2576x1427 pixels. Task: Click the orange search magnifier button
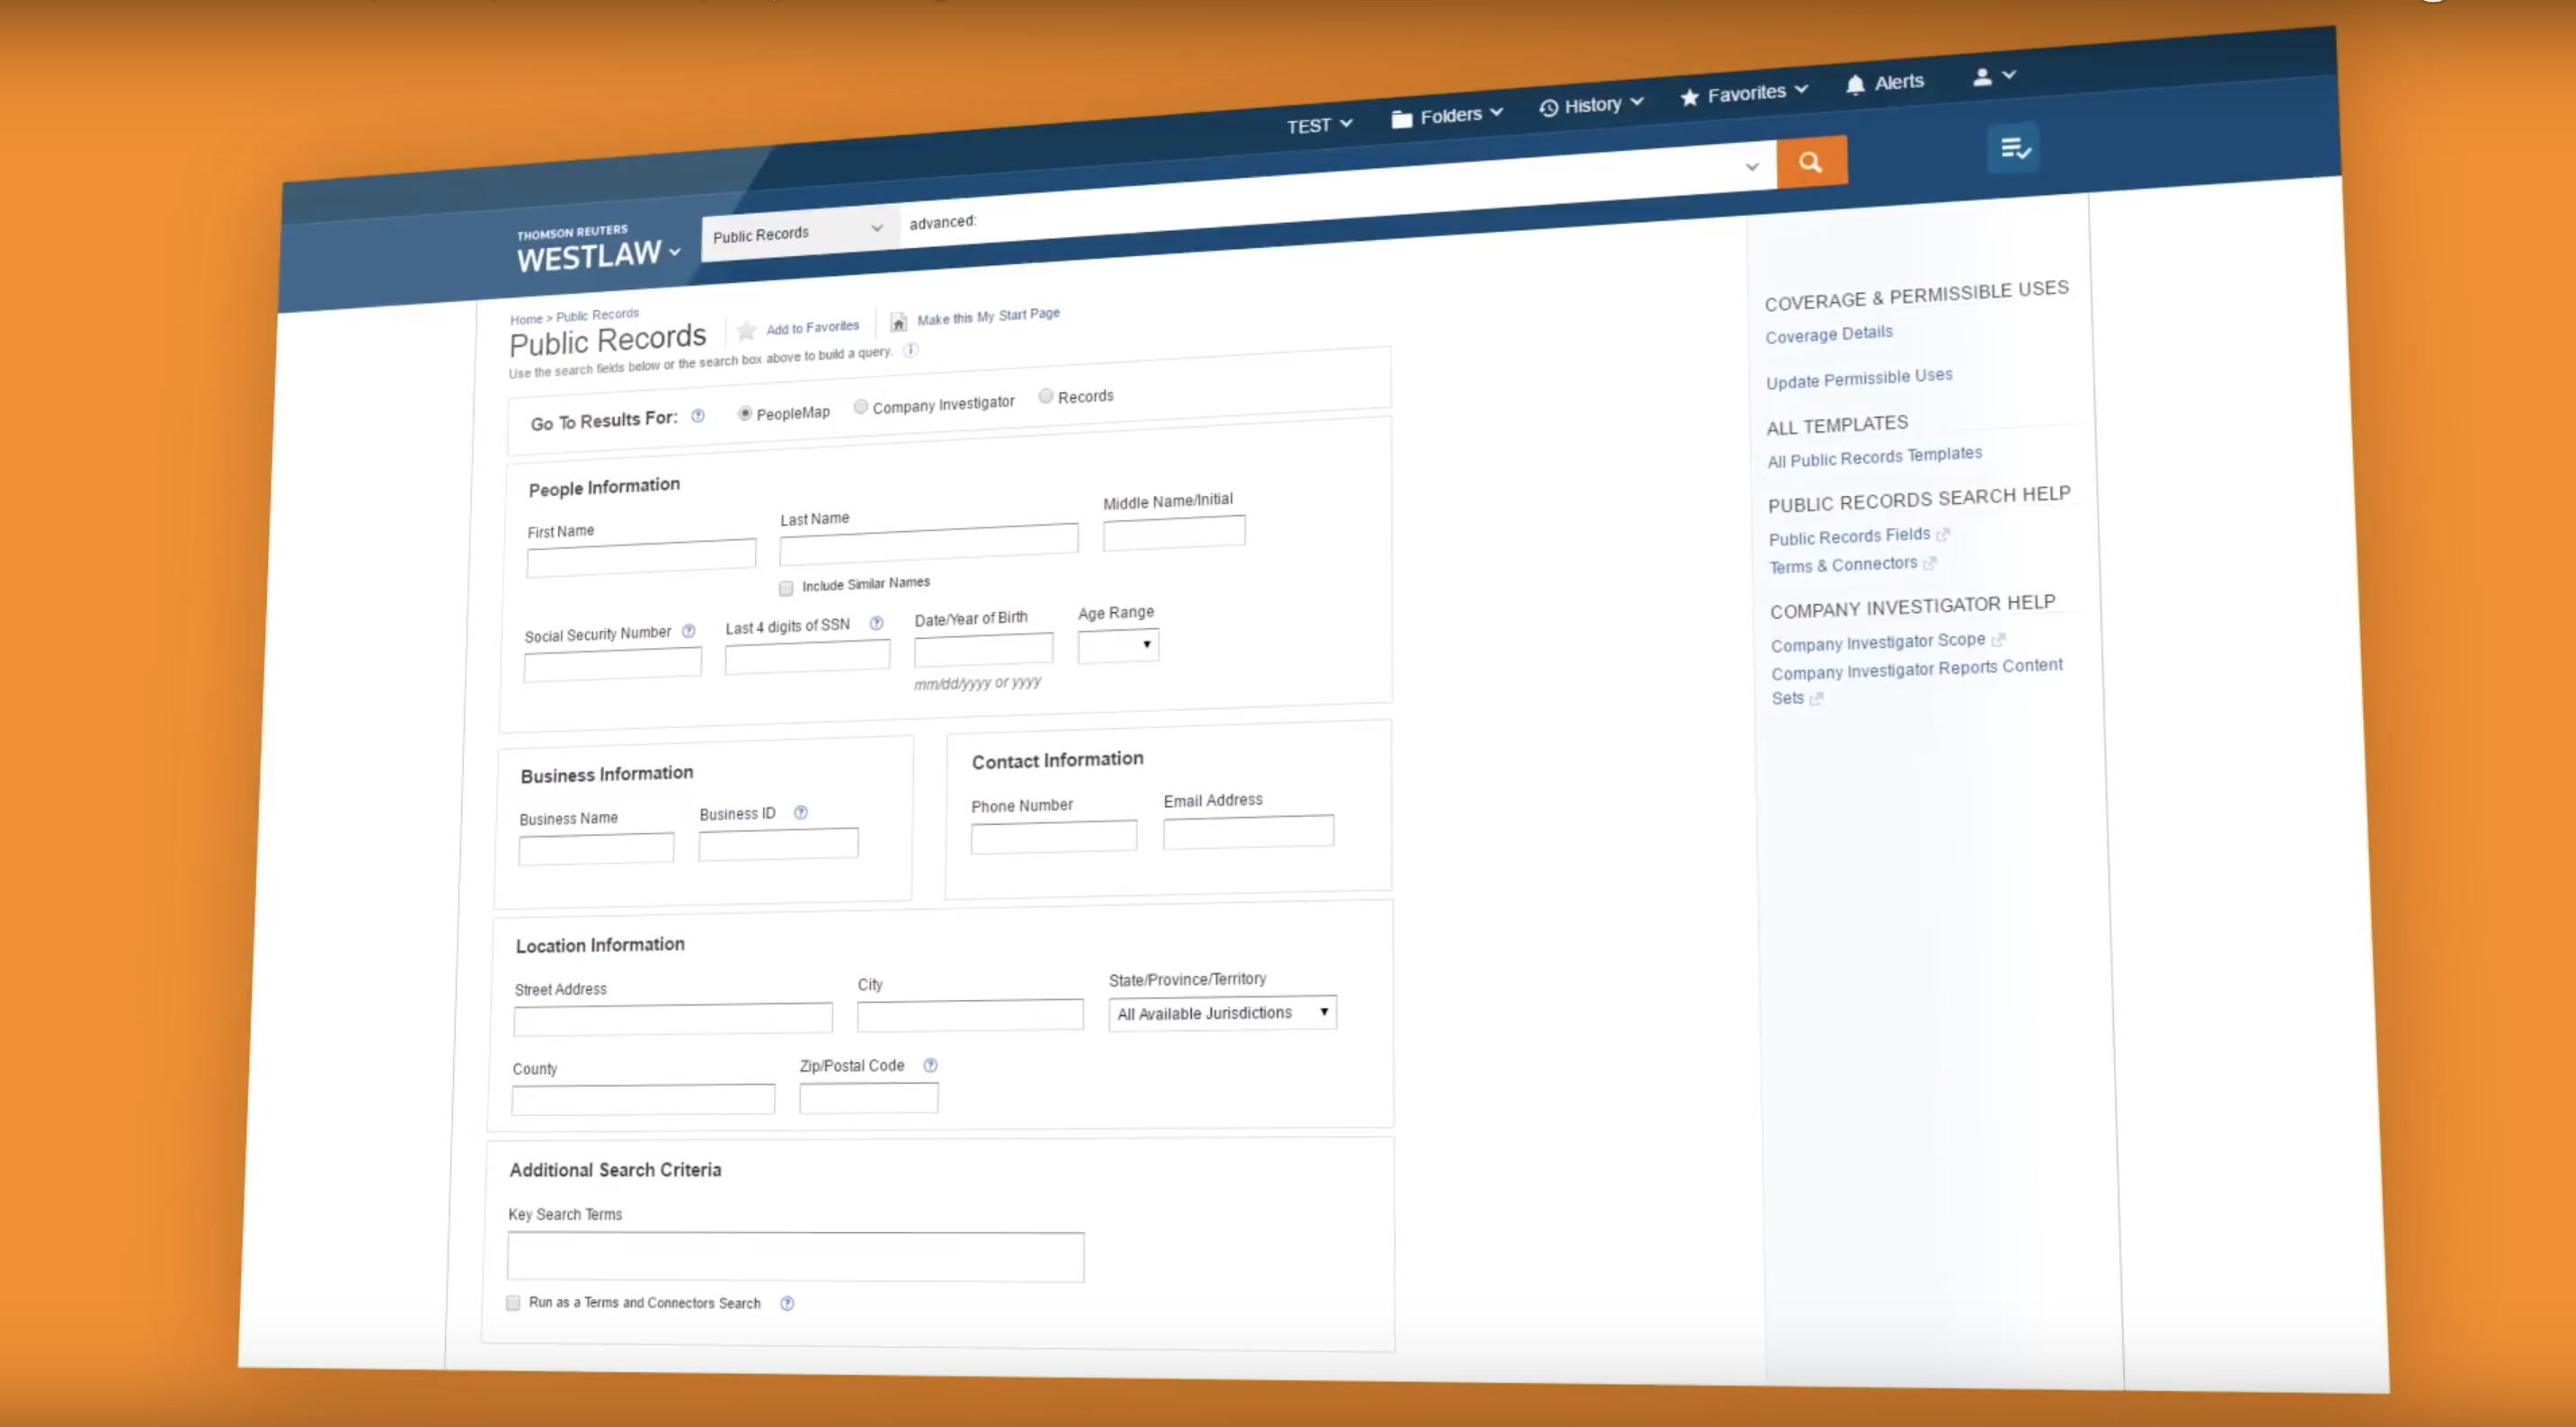[1810, 162]
